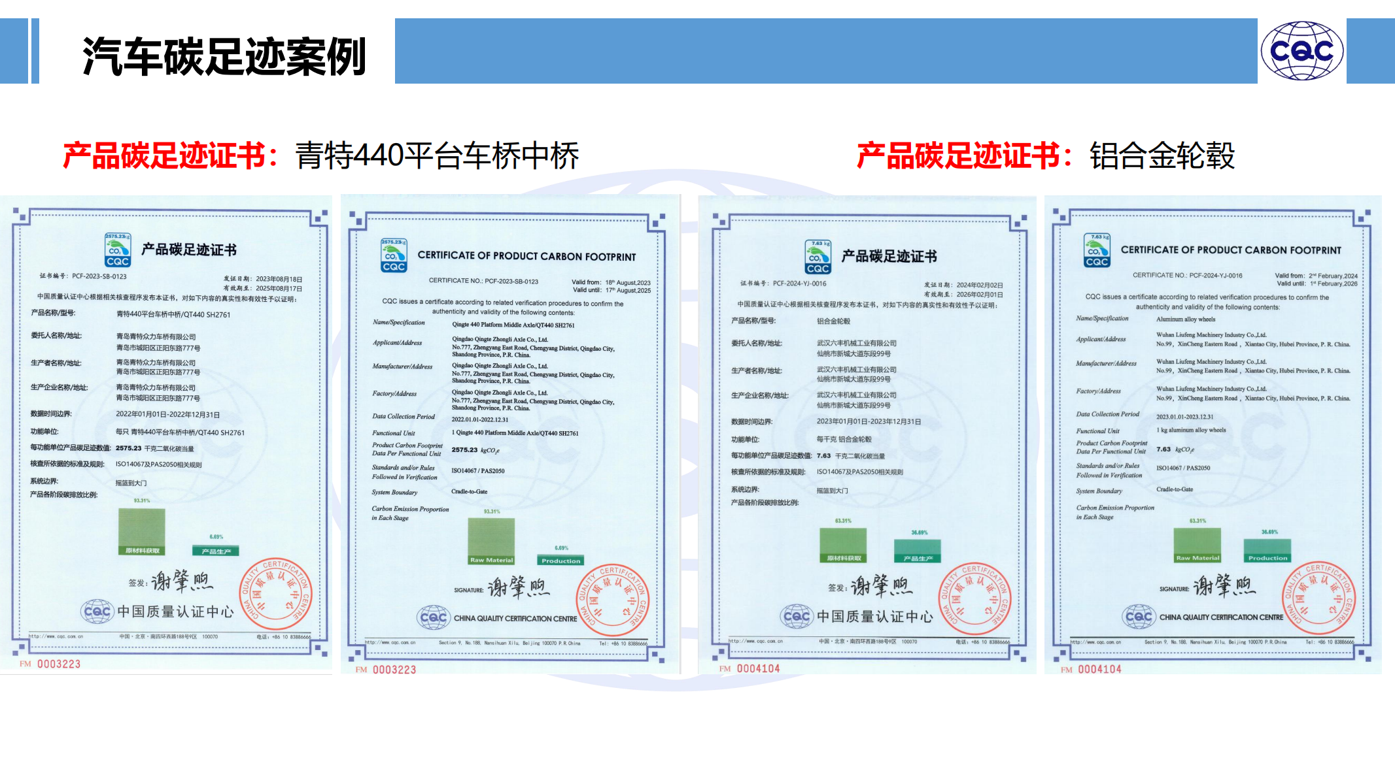Select 证书编号 PCF-2024-YJ-0016 on the Chinese certificate
Viewport: 1395px width, 784px height.
tap(784, 284)
